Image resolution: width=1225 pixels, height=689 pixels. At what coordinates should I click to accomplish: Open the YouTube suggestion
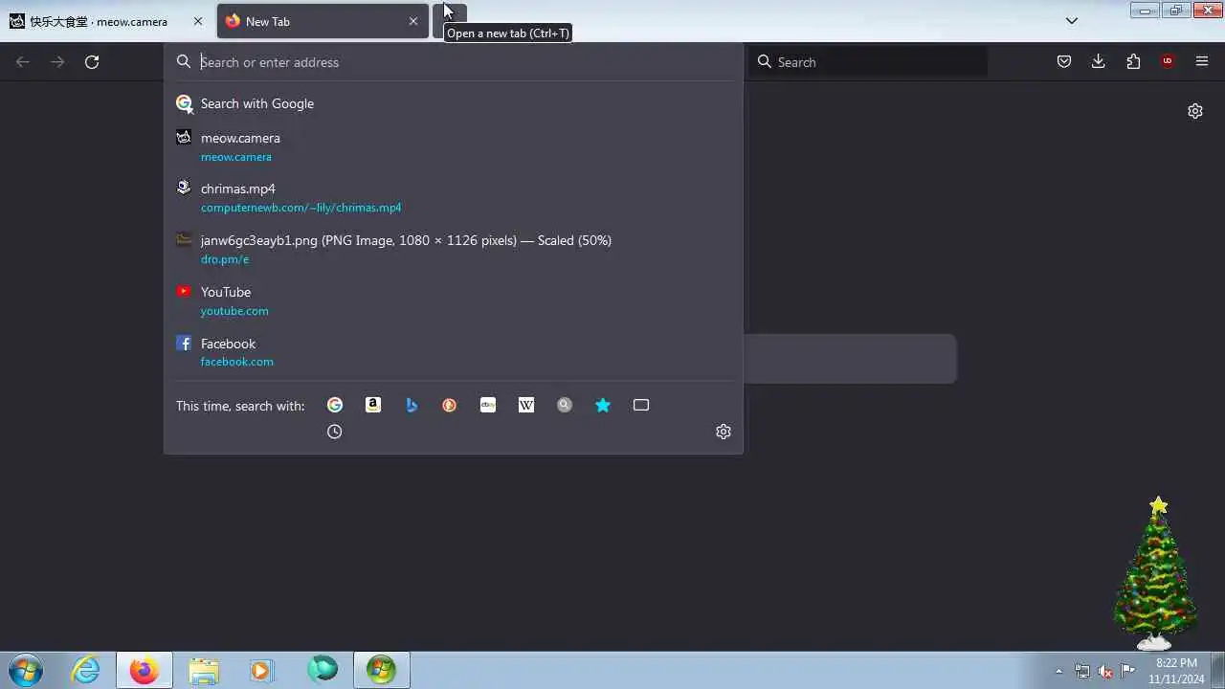[x=454, y=300]
